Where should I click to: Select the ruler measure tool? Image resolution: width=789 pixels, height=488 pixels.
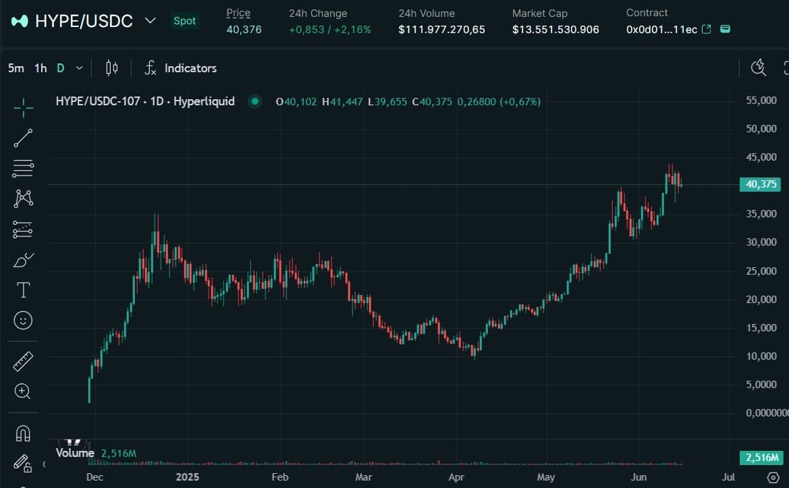tap(23, 362)
